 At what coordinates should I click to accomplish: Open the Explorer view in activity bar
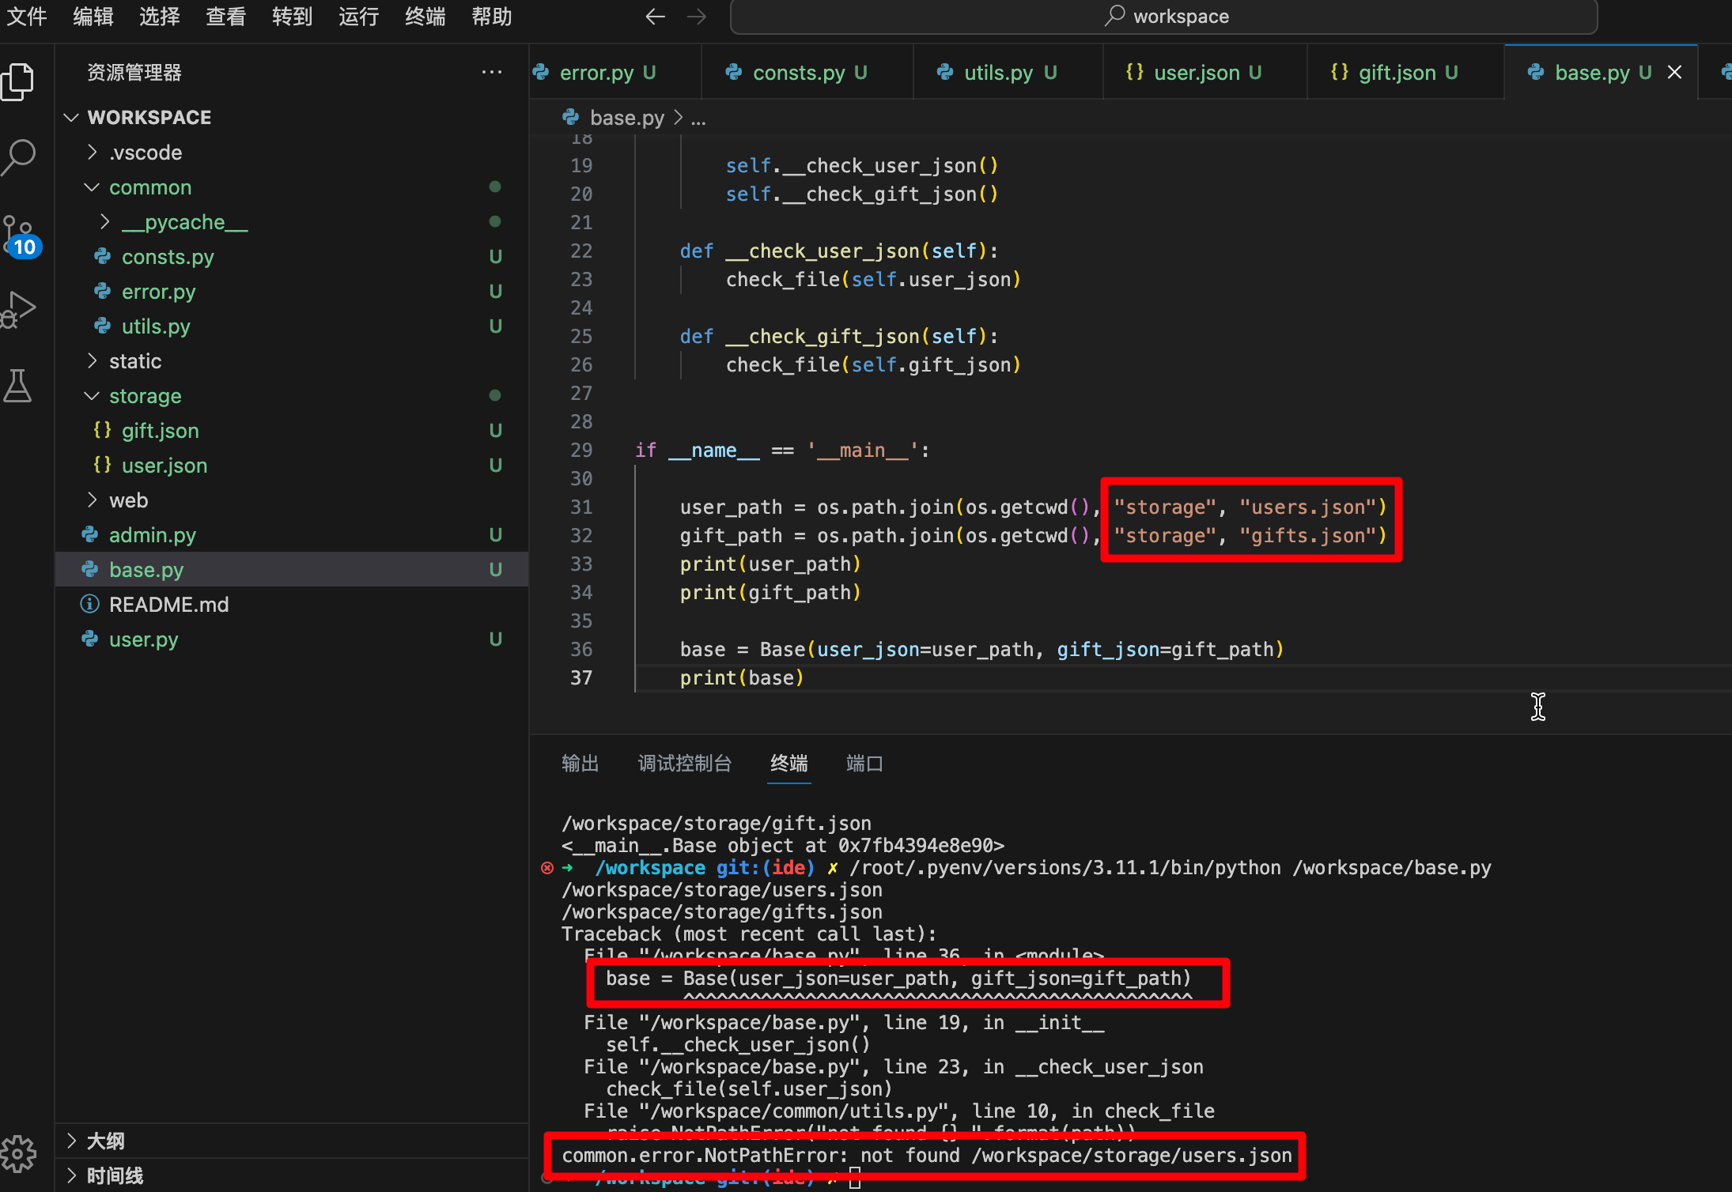(x=19, y=82)
